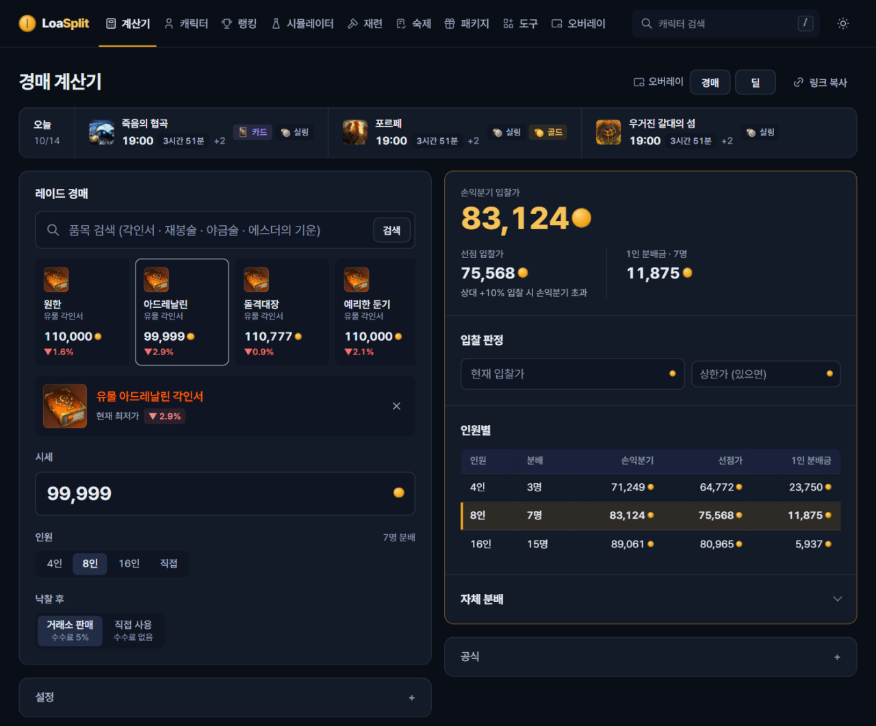This screenshot has height=726, width=876.
Task: Click the LoaSplit logo icon
Action: point(27,23)
